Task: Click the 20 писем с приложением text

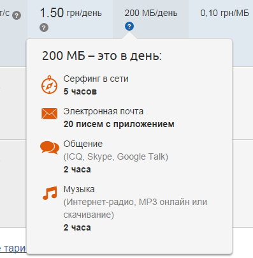Action: click(119, 124)
